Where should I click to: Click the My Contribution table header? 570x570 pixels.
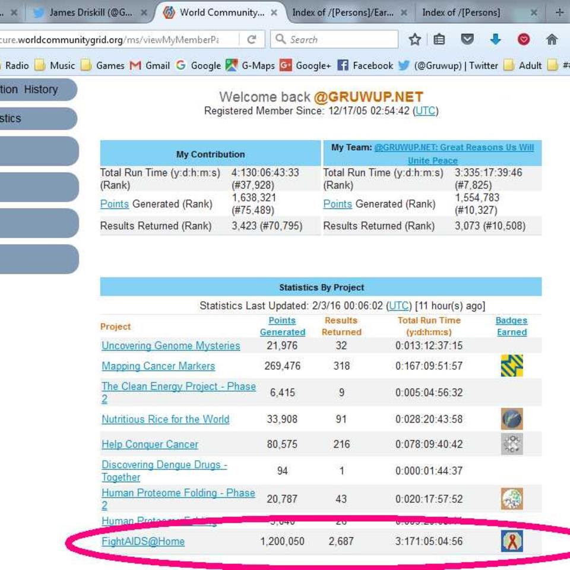pyautogui.click(x=210, y=154)
